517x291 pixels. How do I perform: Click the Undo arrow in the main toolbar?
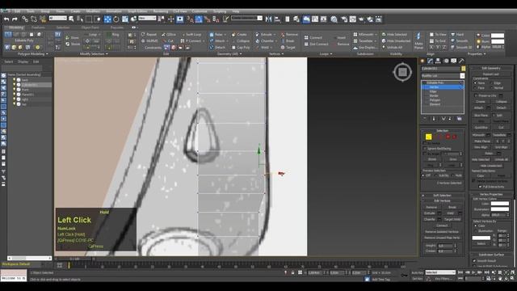(6, 19)
